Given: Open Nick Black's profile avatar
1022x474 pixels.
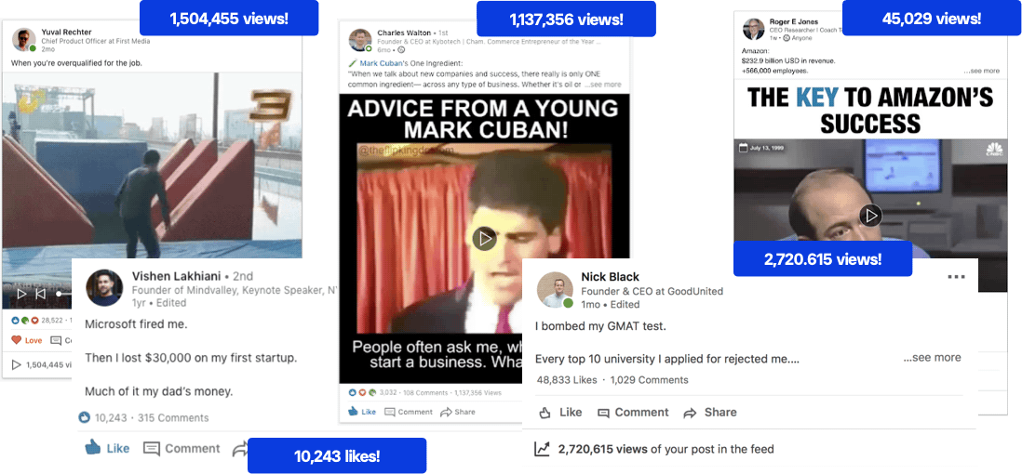Looking at the screenshot, I should pos(556,290).
